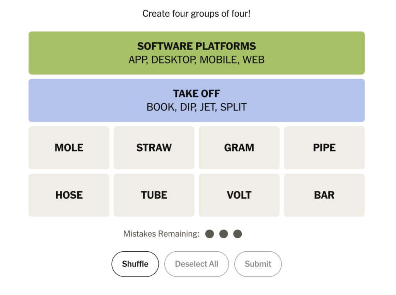Pick the STRAW tile
Screen dimensions: 396x295
[154, 148]
